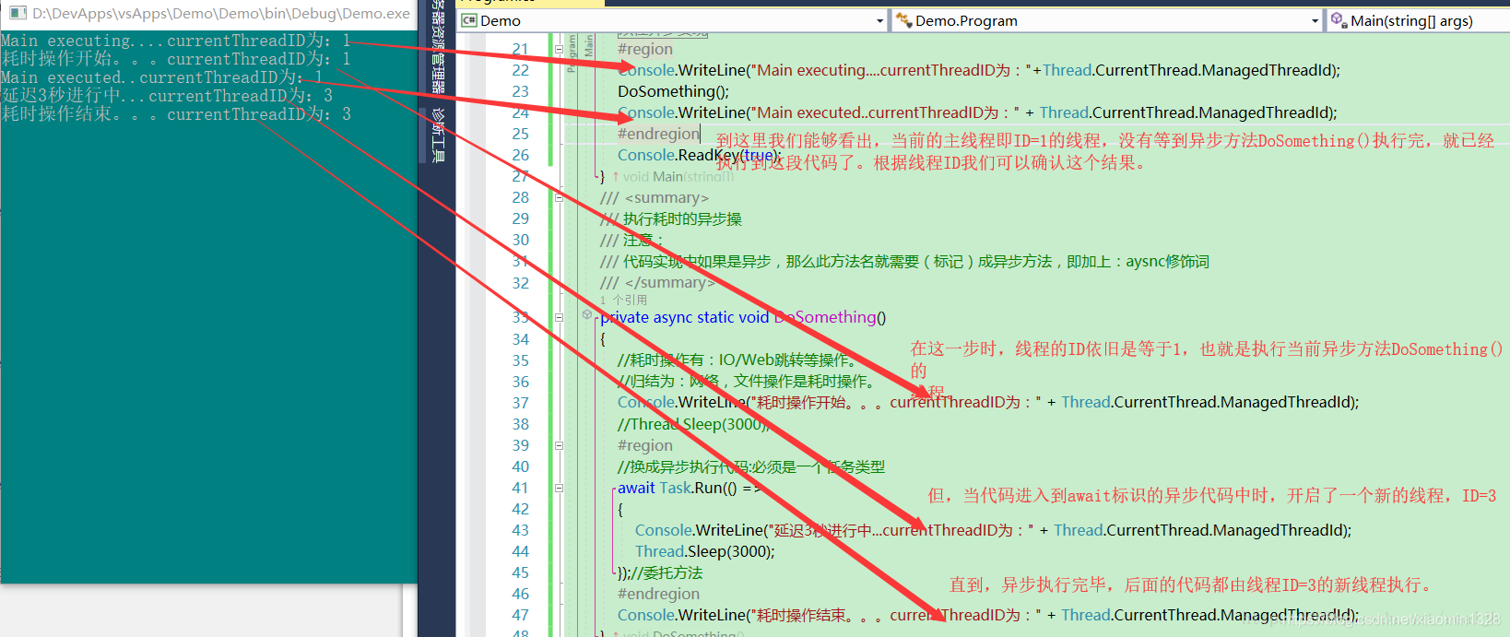Click #endregion text on line 46

[x=658, y=594]
